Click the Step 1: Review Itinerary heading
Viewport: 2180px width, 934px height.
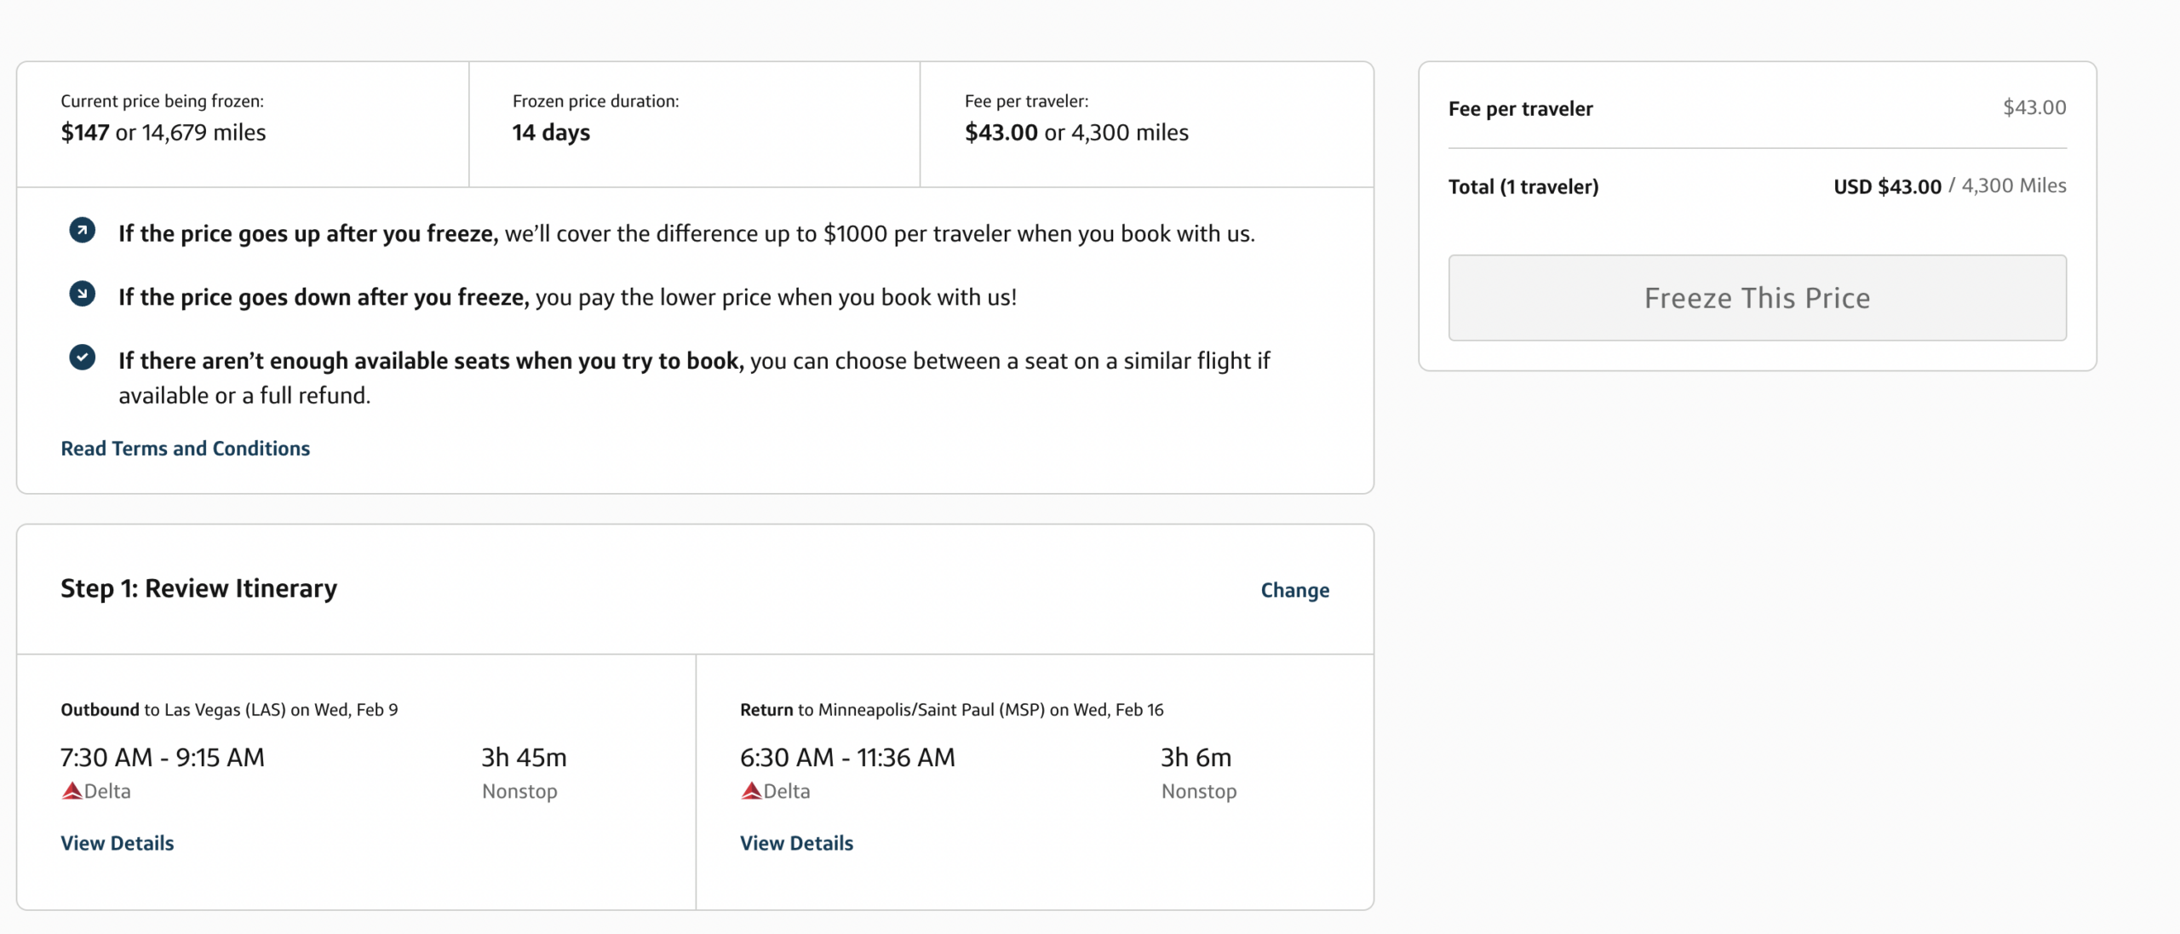tap(198, 587)
